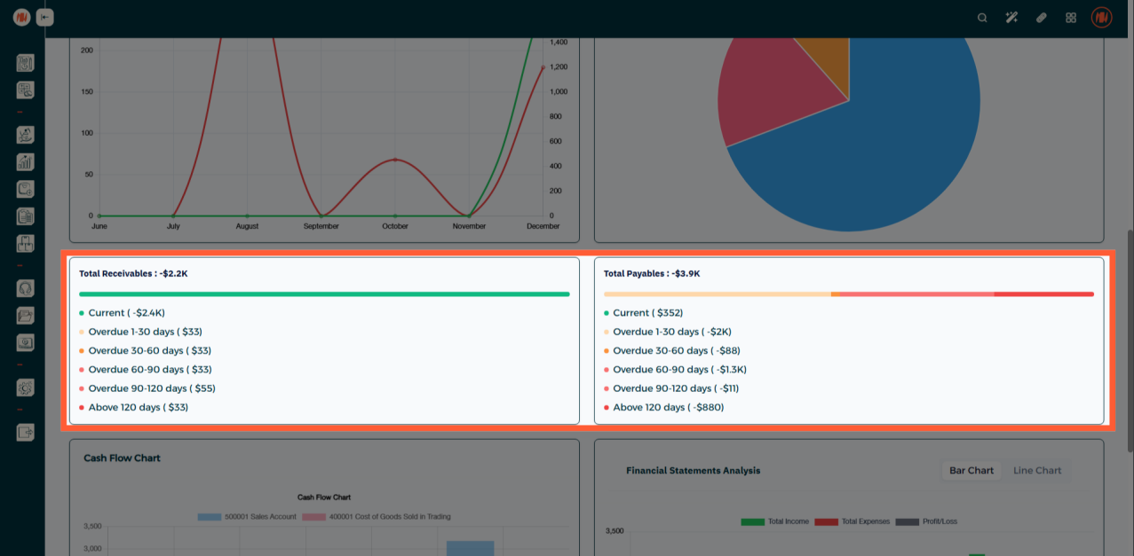Click the October peak point on the red line
1134x556 pixels.
click(x=395, y=160)
